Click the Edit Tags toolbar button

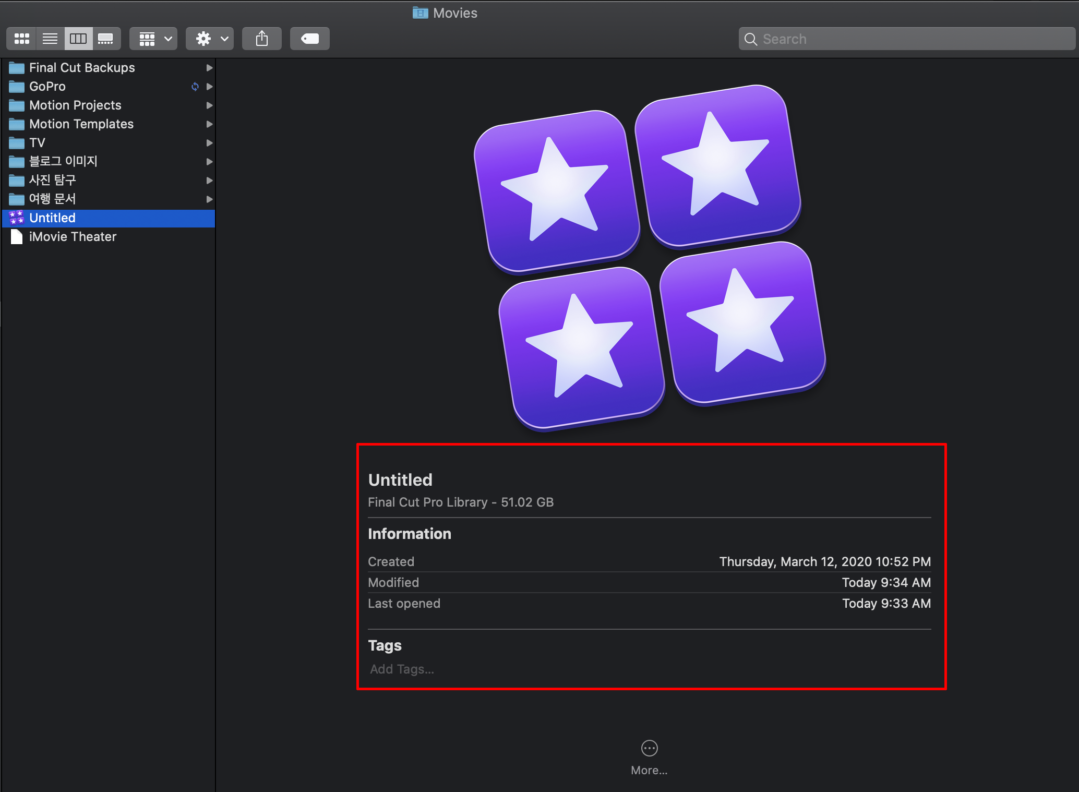click(310, 39)
